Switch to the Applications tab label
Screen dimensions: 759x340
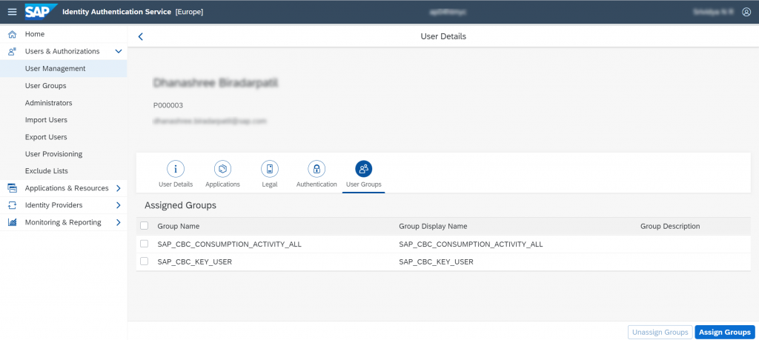tap(222, 184)
